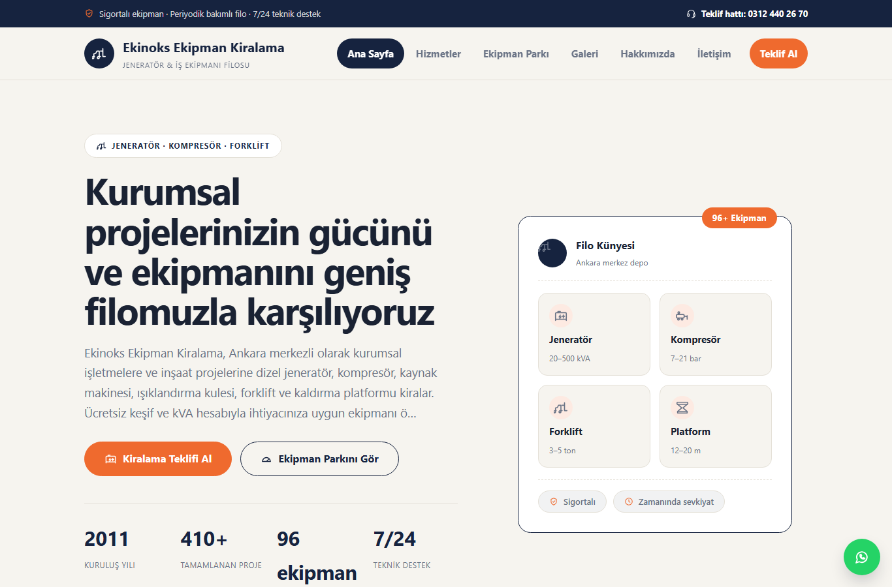Click Ankara merkez depo text

click(x=612, y=263)
